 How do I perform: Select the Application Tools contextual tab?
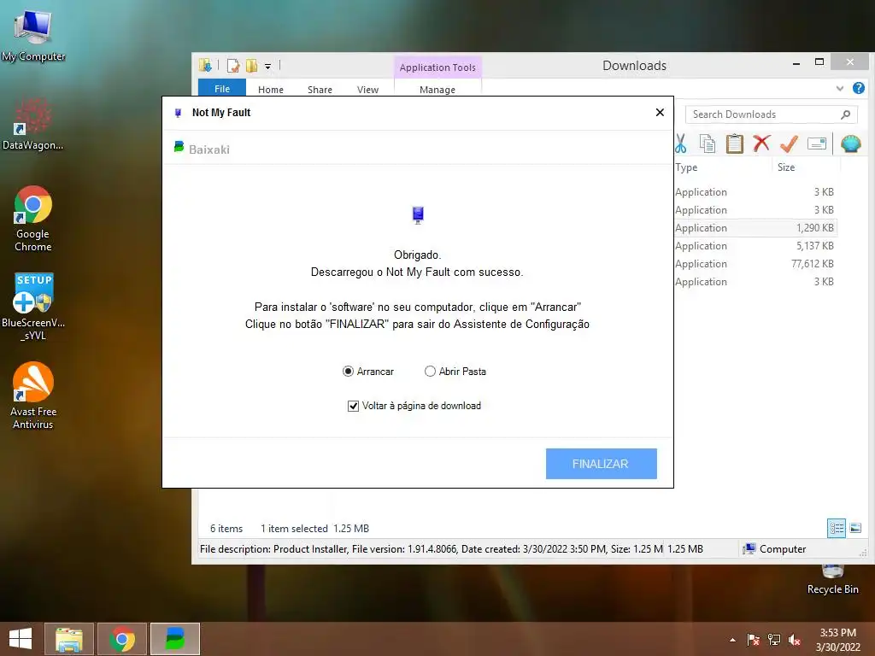click(x=437, y=67)
